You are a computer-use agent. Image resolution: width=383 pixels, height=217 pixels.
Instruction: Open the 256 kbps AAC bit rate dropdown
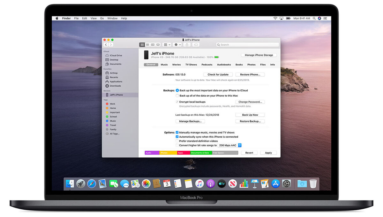coord(229,145)
